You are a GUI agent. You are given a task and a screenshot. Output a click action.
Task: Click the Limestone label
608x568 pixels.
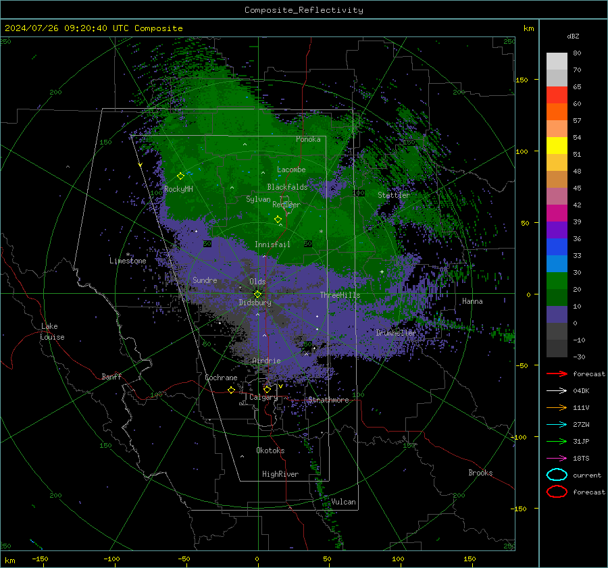click(128, 261)
